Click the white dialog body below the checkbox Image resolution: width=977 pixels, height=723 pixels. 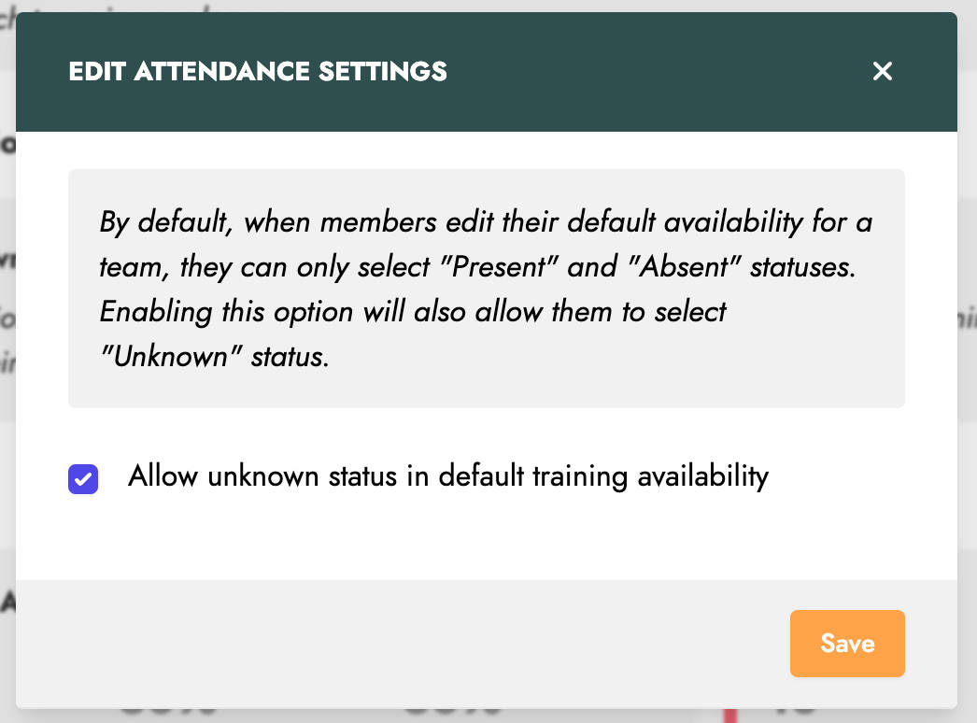[486, 542]
